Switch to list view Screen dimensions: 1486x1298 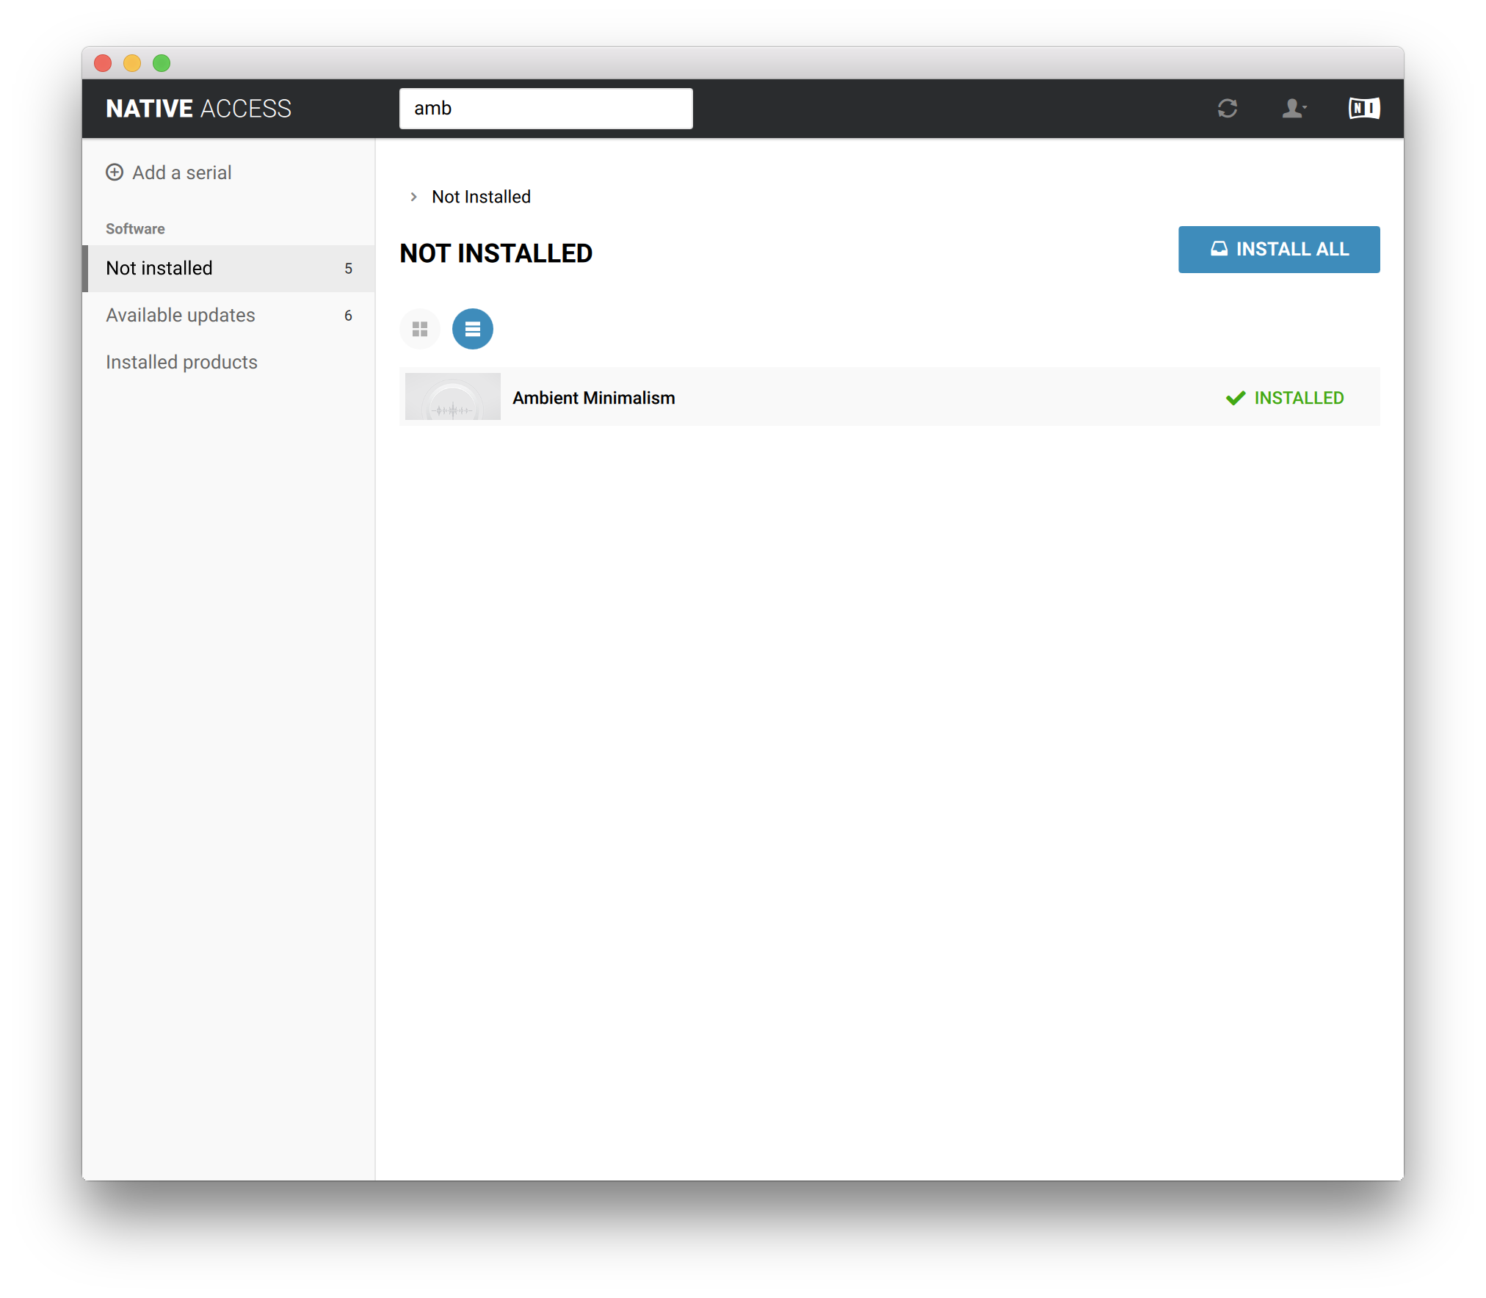click(x=472, y=329)
